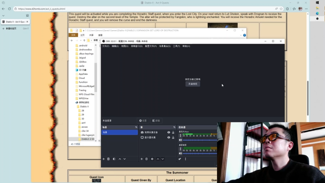Click Explorer help question-mark icon

coord(245,35)
